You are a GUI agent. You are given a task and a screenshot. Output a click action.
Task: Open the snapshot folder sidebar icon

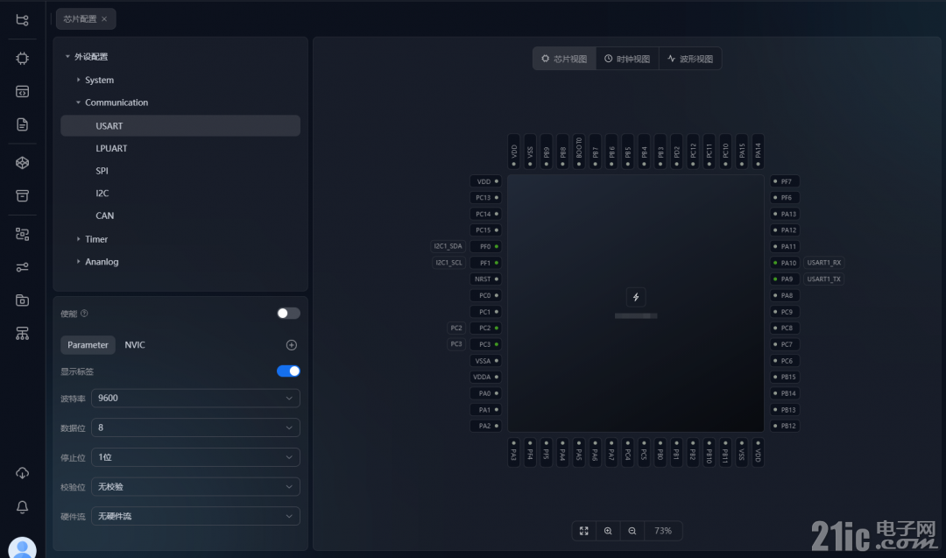tap(22, 300)
